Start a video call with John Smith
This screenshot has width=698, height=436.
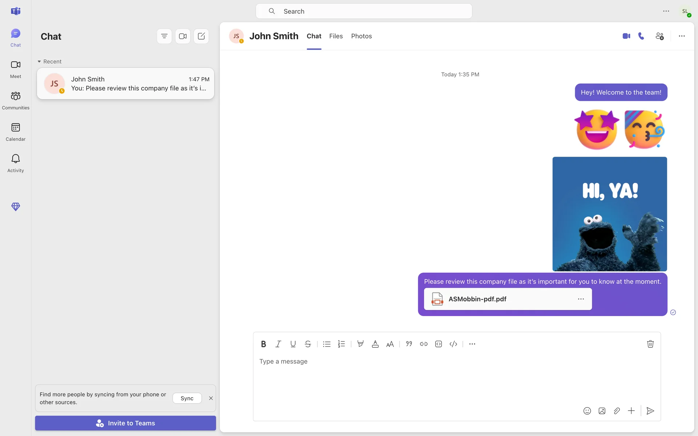point(626,36)
